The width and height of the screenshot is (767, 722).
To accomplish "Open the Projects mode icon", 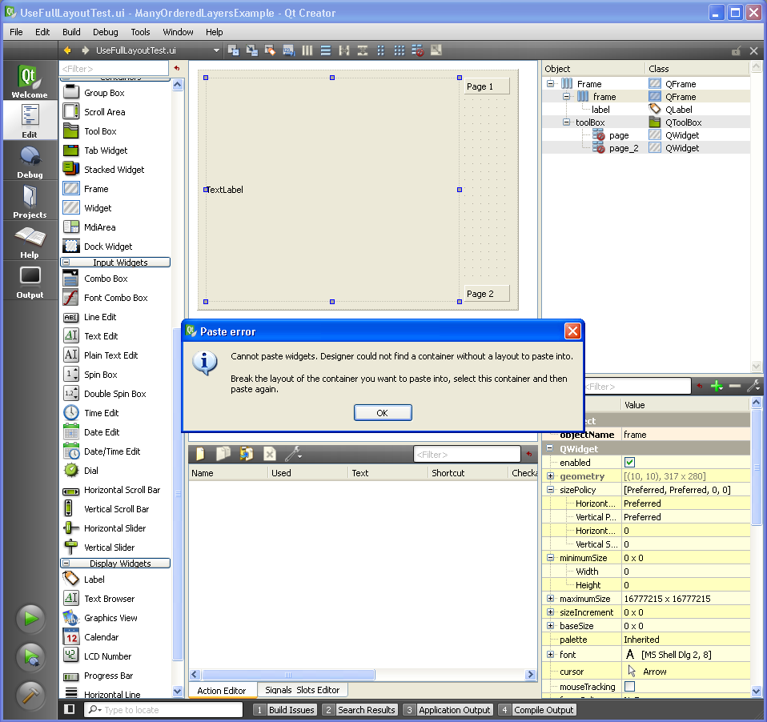I will [x=30, y=202].
